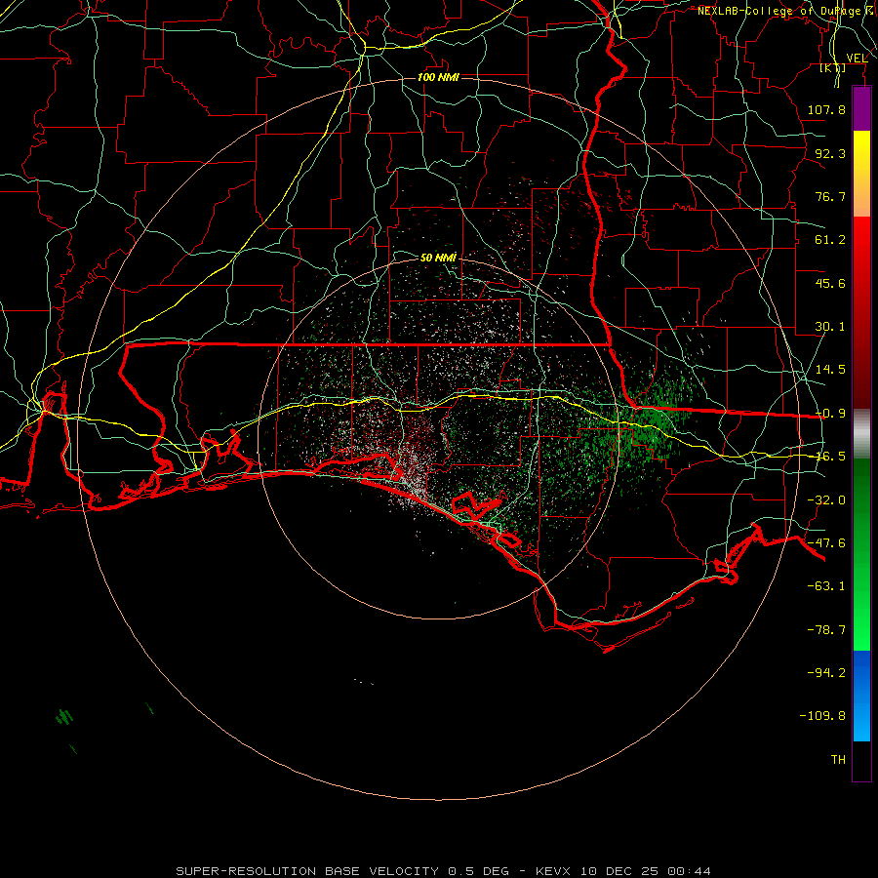This screenshot has width=878, height=878.
Task: Click the [KT] units label
Action: (x=833, y=67)
